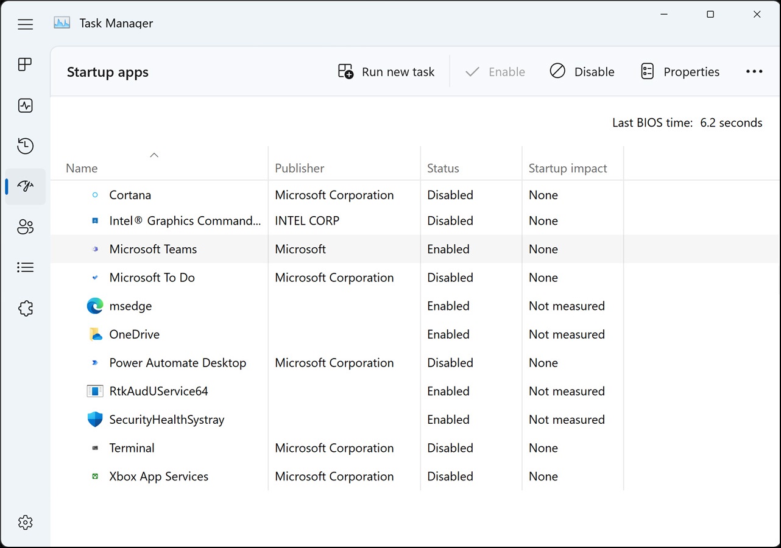Screen dimensions: 781x548
Task: Select the Startup apps sidebar icon
Action: (25, 186)
